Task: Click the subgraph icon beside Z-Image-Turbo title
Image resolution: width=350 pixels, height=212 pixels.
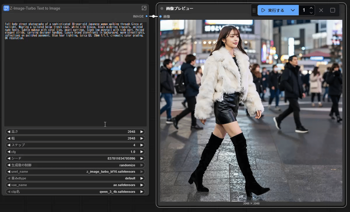Action: tap(6, 8)
